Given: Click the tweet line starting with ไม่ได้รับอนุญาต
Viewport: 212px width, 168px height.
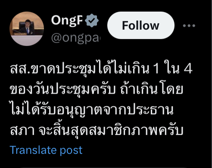Looking at the screenshot, I should coord(92,110).
